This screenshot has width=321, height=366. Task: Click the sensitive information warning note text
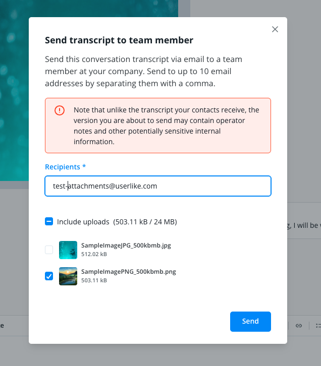coord(167,126)
